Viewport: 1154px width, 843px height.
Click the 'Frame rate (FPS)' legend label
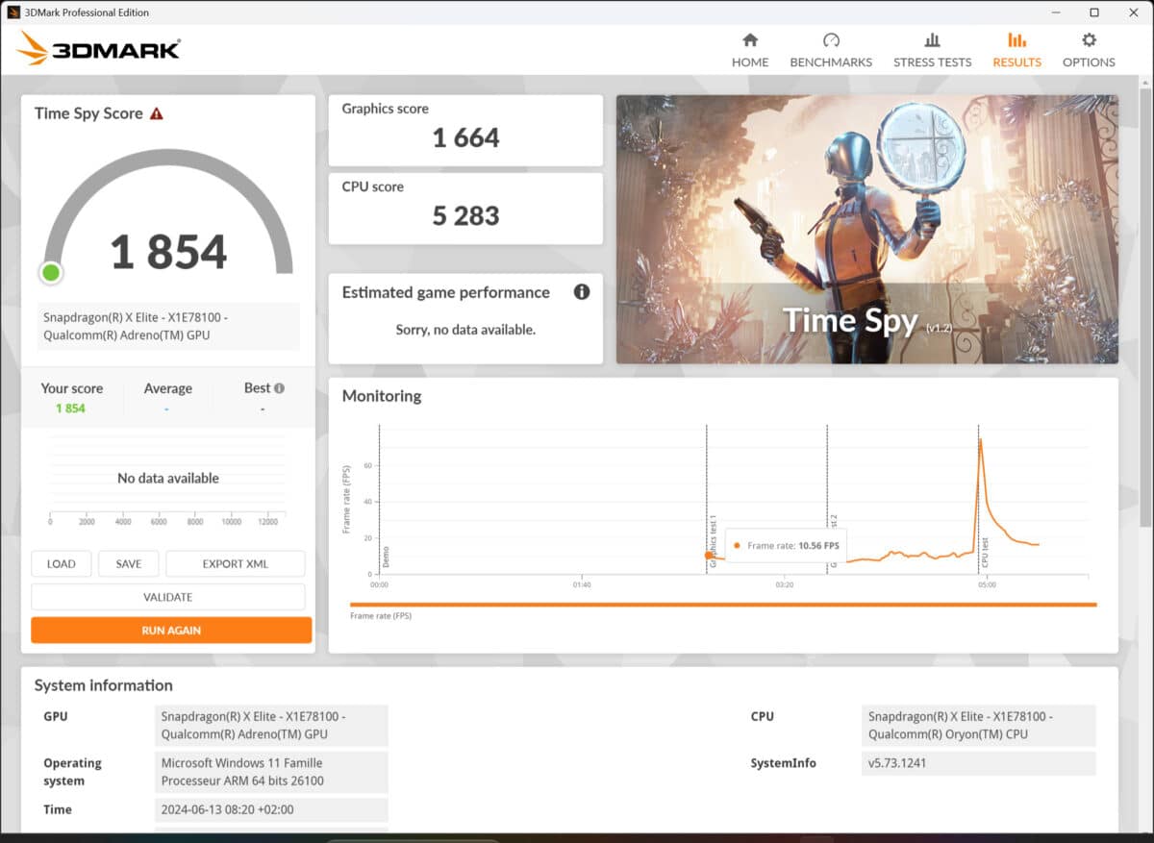(x=381, y=615)
